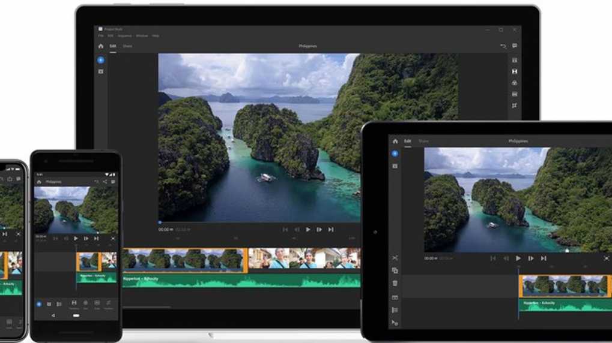
Task: Click the Undo arrow on laptop
Action: 503,46
